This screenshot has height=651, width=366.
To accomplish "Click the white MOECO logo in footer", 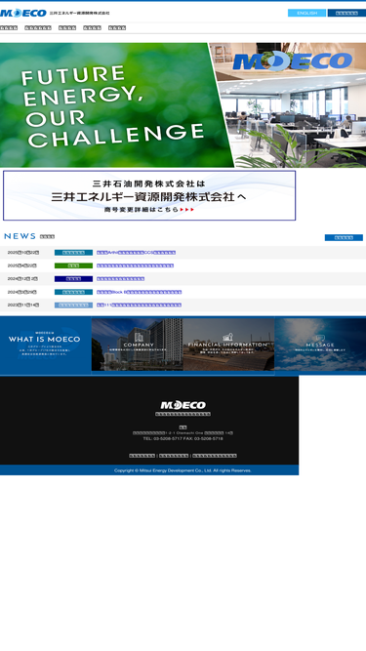I will point(183,405).
